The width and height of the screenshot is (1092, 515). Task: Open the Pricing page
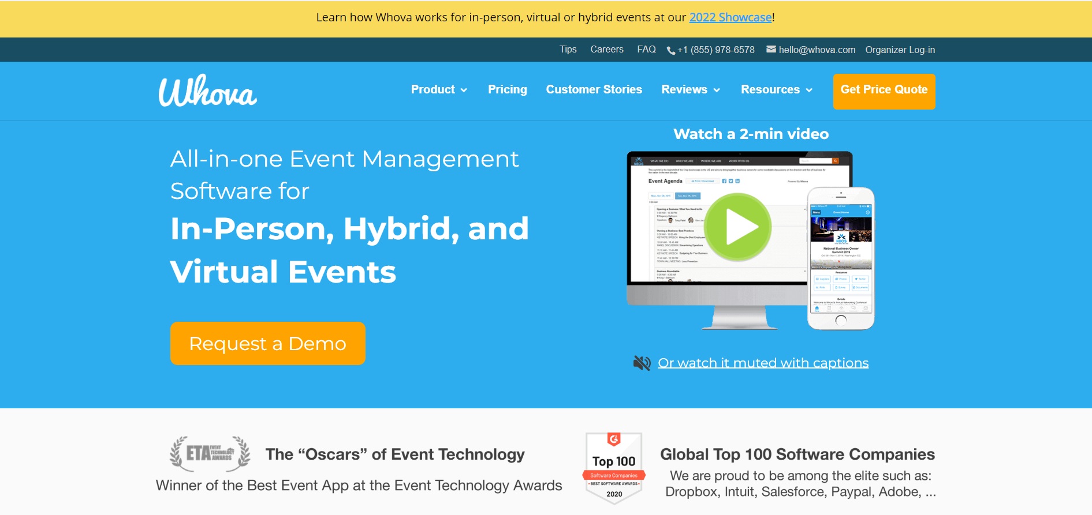(x=507, y=89)
